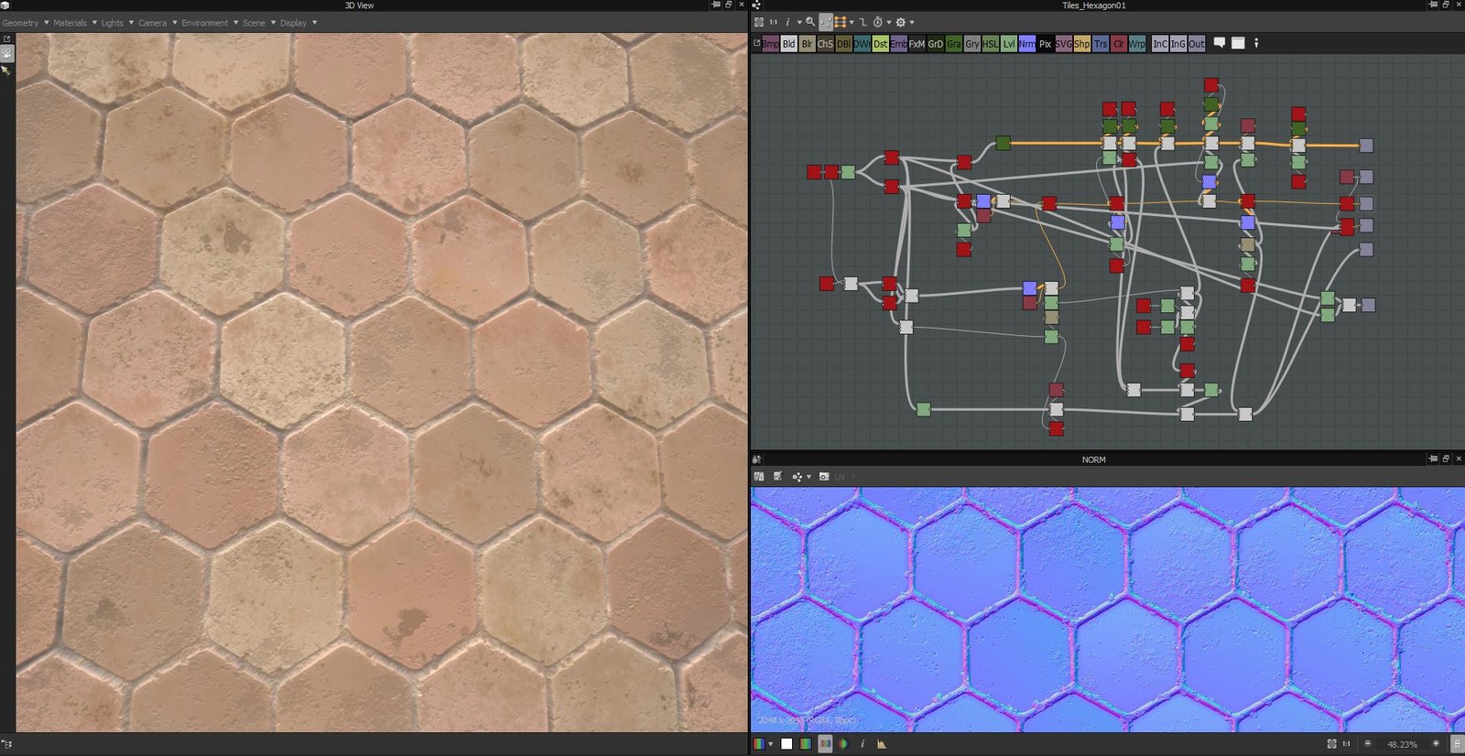Add a Blur node with Blr button
1465x756 pixels.
coord(807,44)
